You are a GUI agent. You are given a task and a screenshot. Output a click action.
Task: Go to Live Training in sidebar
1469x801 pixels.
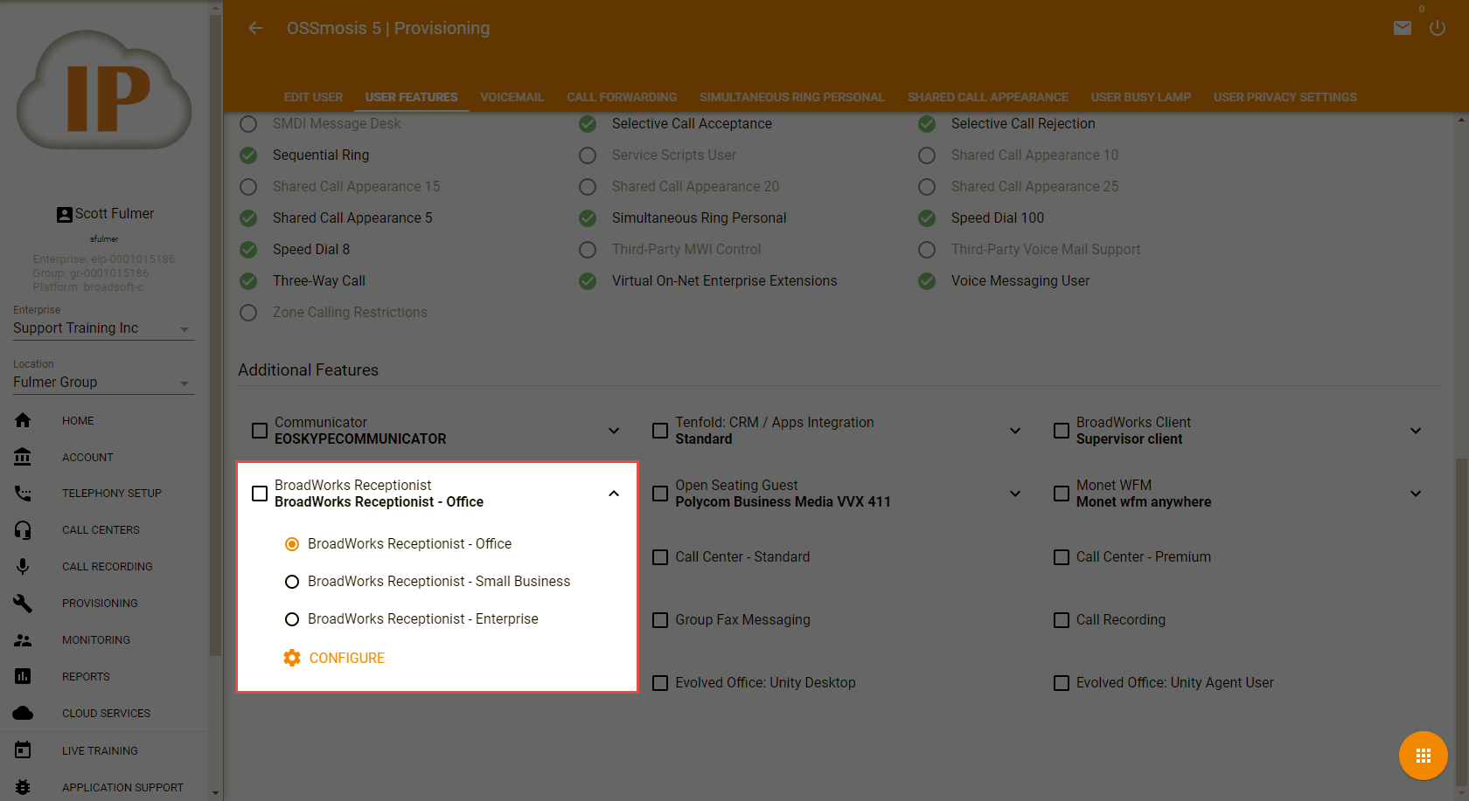click(x=100, y=750)
